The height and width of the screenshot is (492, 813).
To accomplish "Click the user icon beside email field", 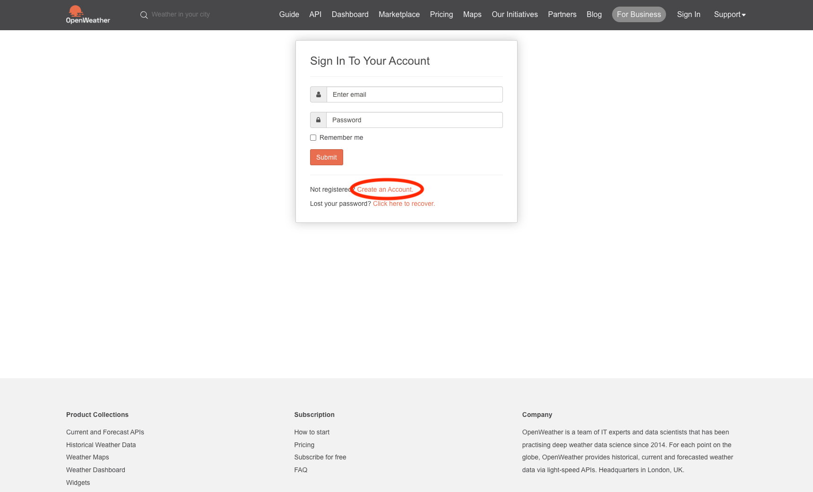I will (x=319, y=94).
